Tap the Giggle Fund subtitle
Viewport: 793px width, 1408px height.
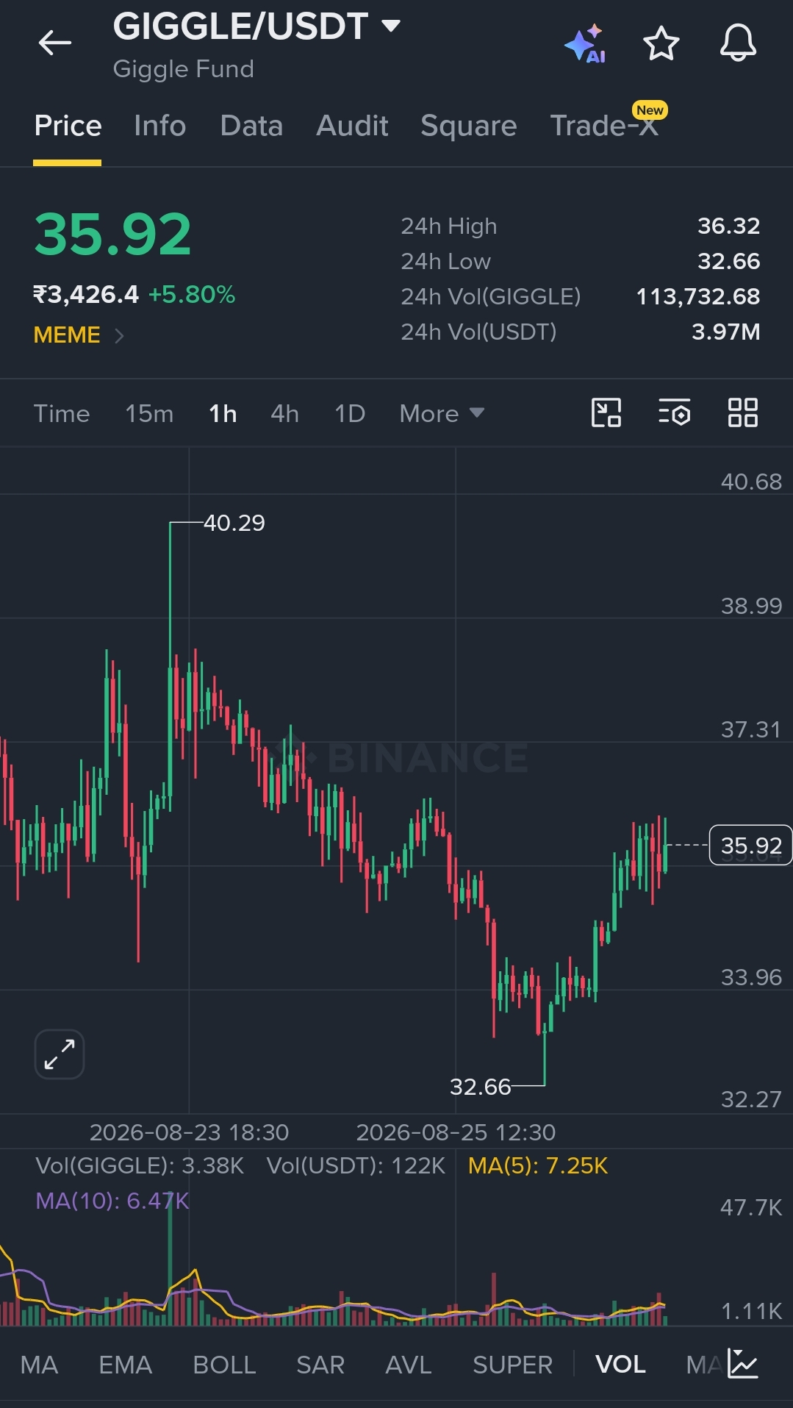183,69
